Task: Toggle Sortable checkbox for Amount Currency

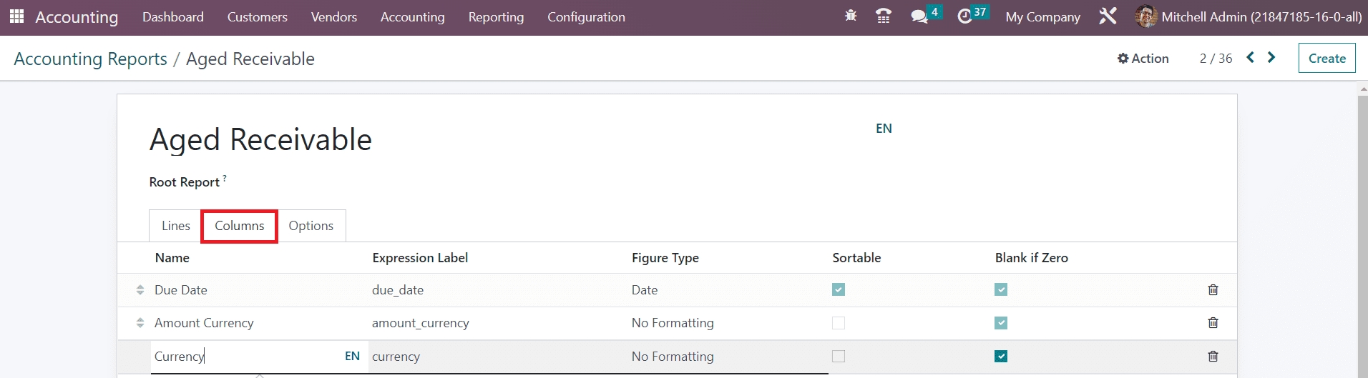Action: tap(839, 323)
